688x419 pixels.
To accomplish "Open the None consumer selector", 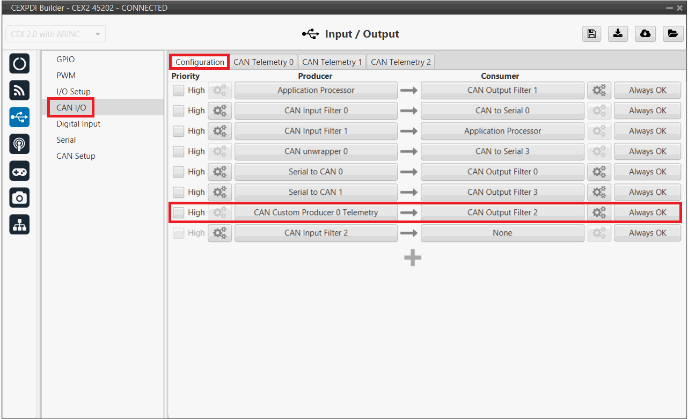I will click(502, 233).
